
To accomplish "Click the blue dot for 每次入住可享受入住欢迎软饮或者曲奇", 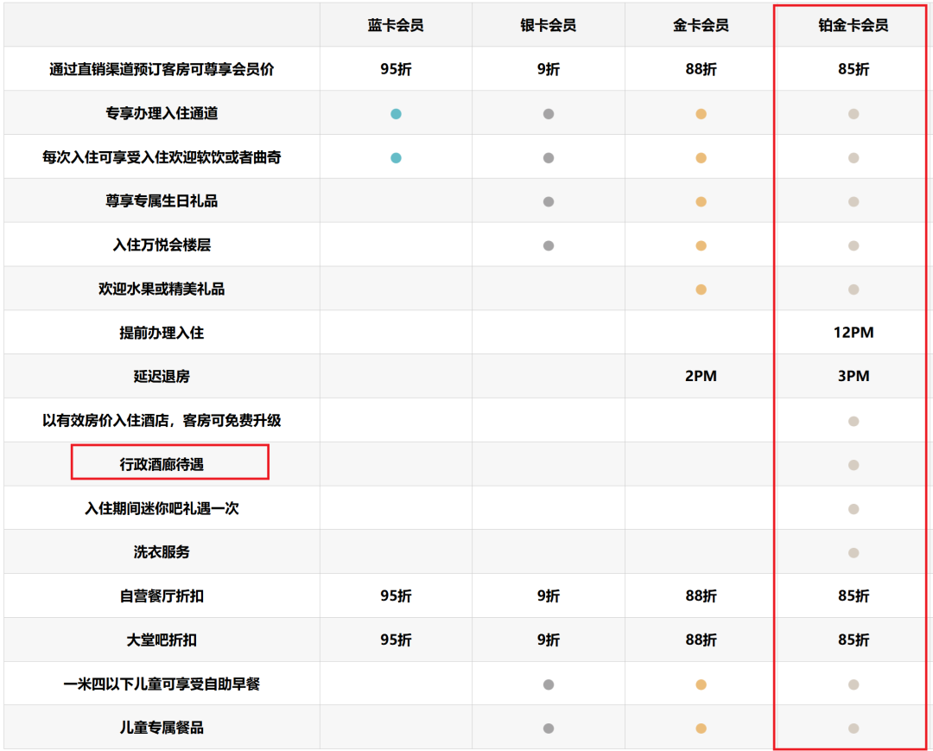I will [x=396, y=157].
